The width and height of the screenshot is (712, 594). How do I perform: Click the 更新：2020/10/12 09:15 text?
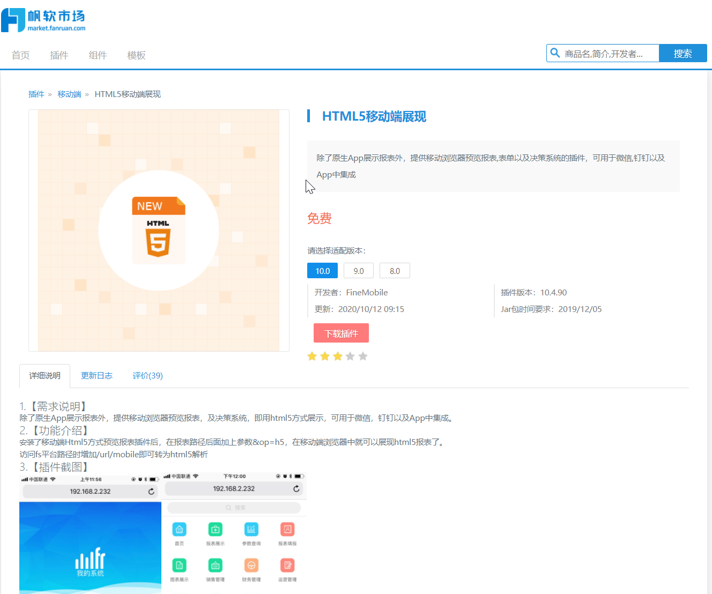(x=359, y=309)
